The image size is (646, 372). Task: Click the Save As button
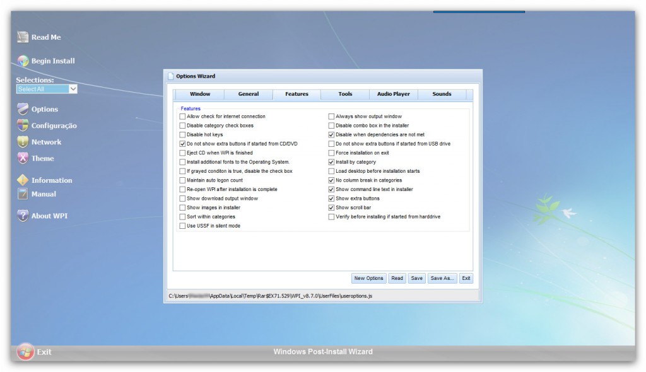pyautogui.click(x=442, y=278)
